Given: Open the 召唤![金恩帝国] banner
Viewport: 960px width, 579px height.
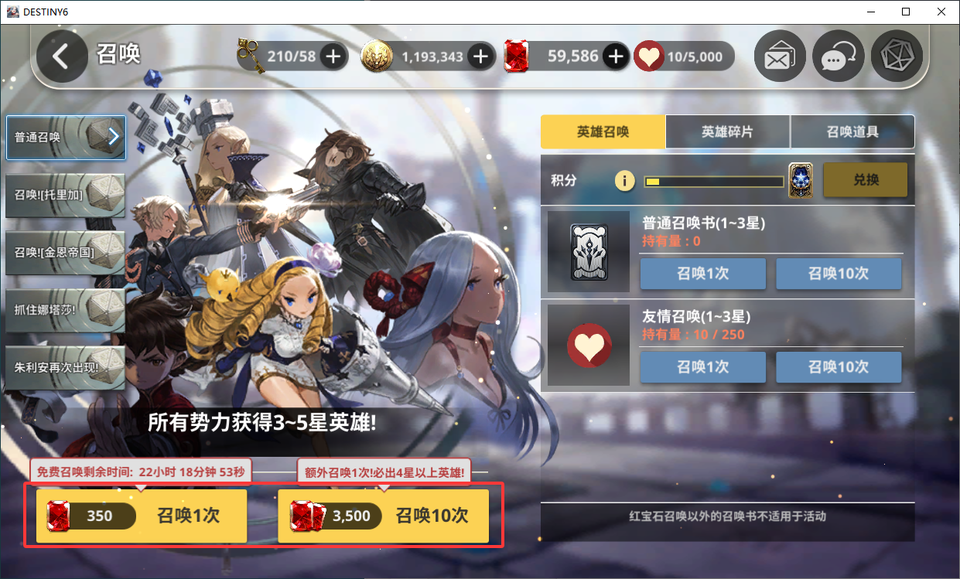Looking at the screenshot, I should [x=66, y=253].
